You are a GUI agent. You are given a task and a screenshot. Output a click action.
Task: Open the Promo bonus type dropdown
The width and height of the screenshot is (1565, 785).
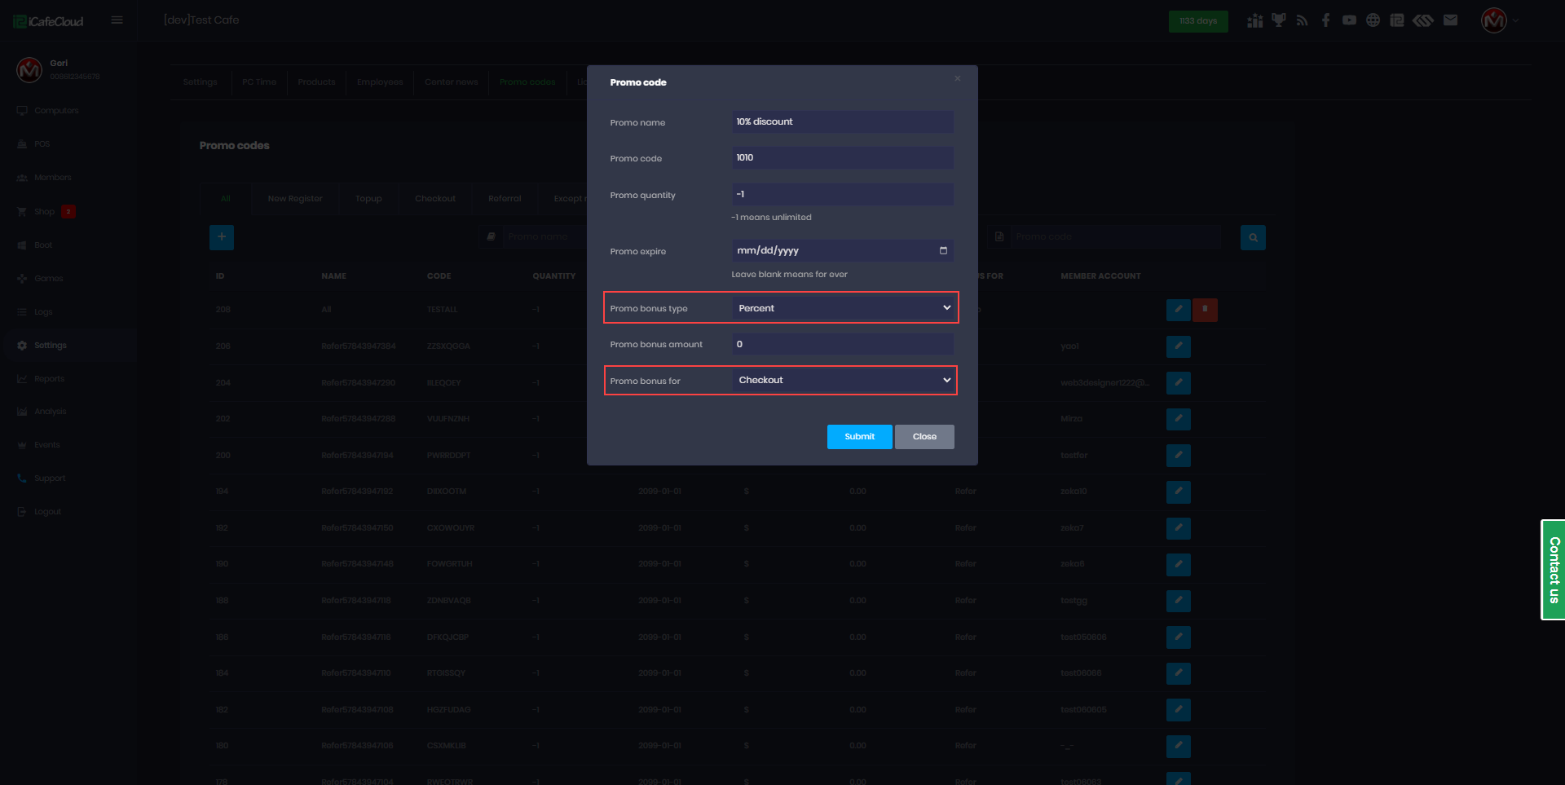point(843,308)
